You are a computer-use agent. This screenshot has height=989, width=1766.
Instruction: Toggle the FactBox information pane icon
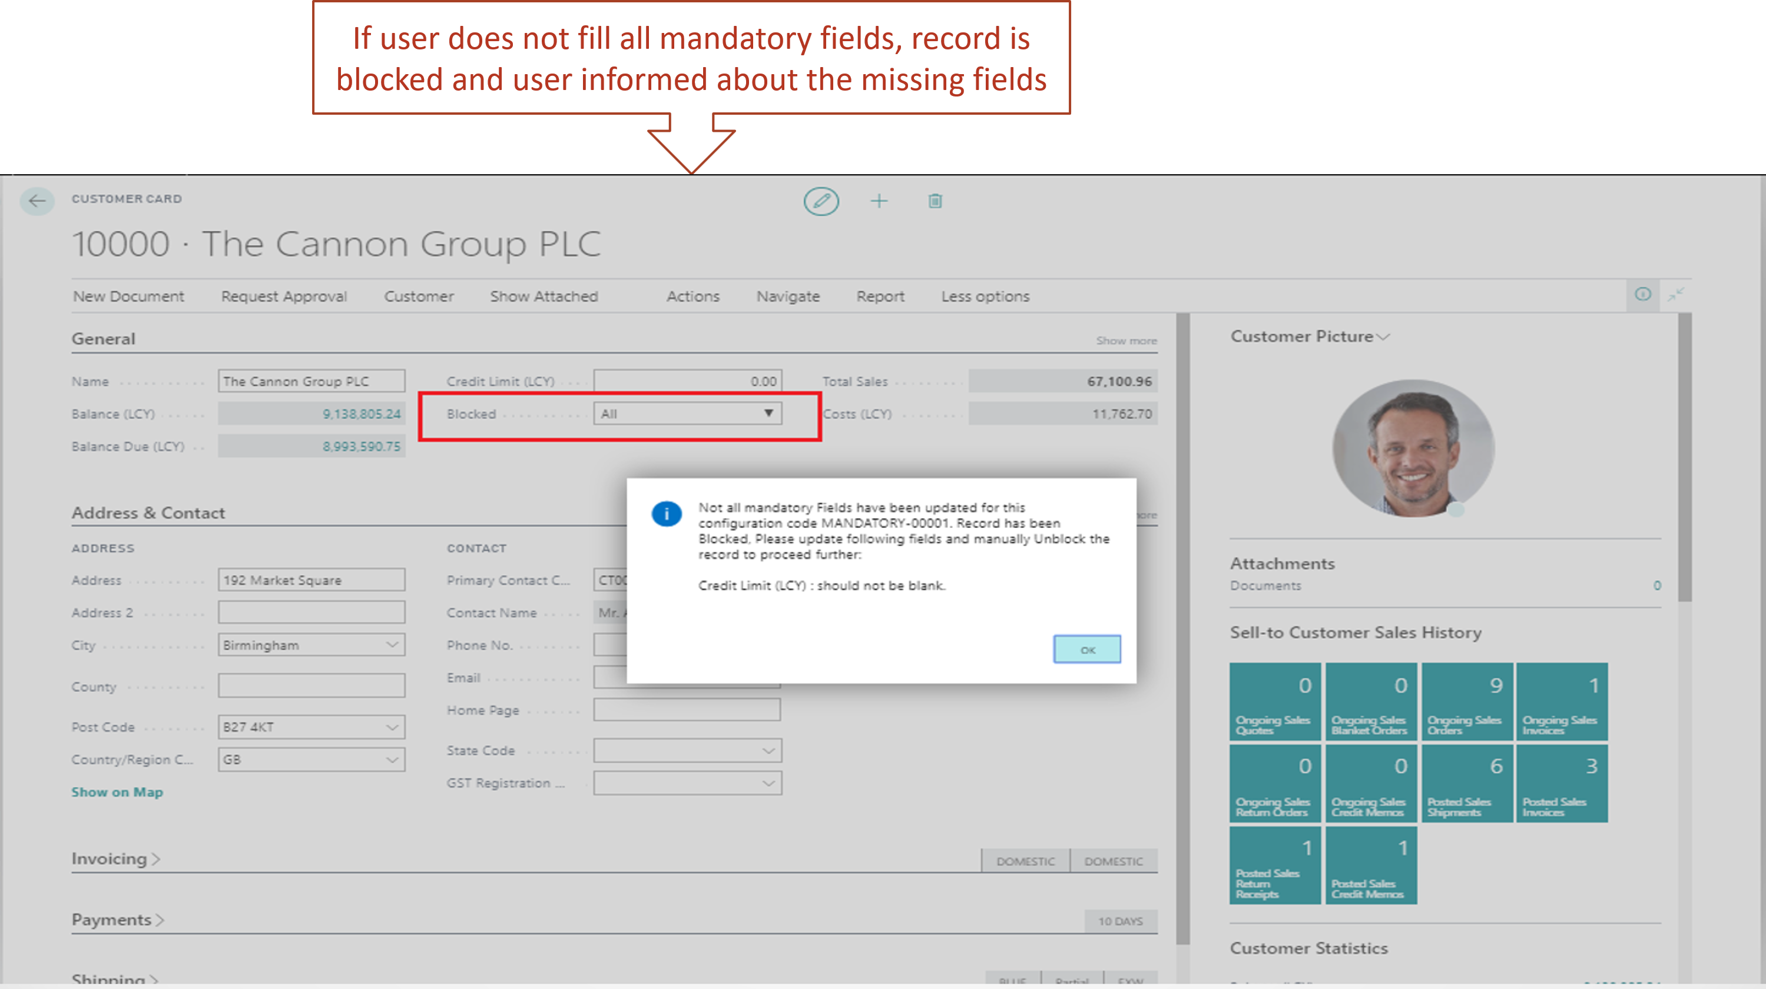pos(1642,295)
